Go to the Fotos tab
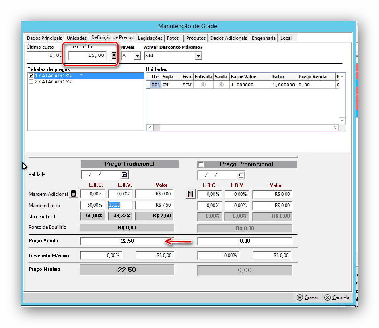This screenshot has height=328, width=379. (x=173, y=38)
